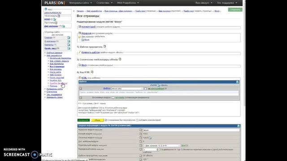287x161 pixels.
Task: Click the yellow Сброс button
Action: [98, 120]
